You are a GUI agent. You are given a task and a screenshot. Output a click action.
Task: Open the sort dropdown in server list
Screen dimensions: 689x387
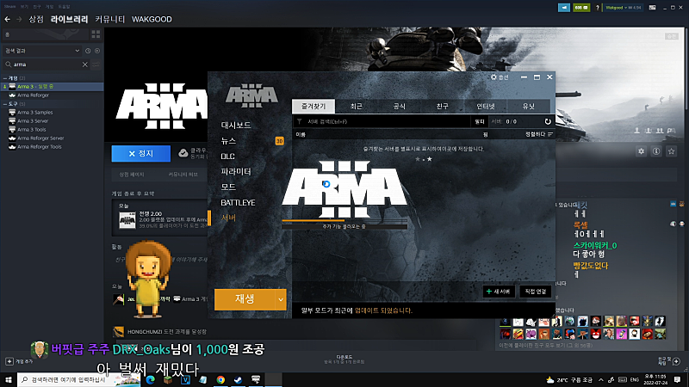[539, 134]
